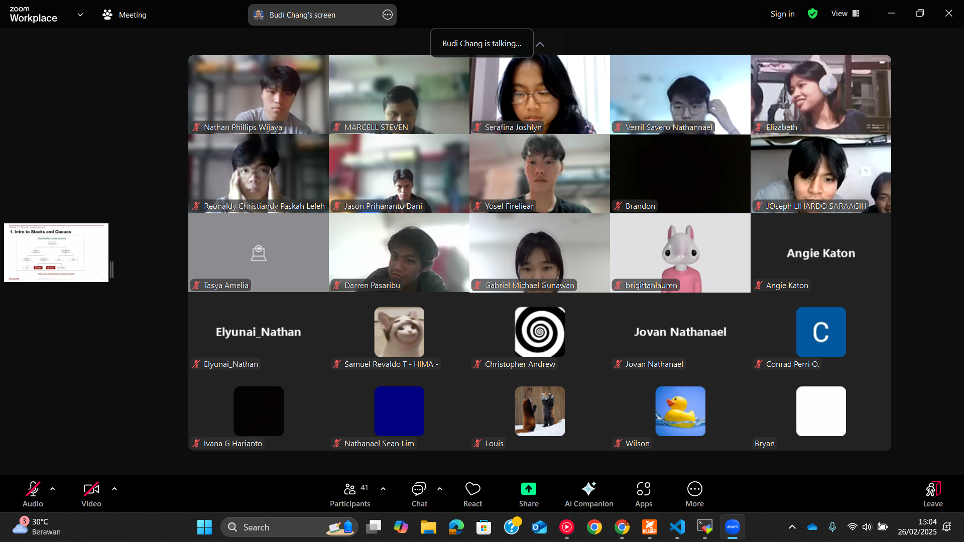Unmute microphone with Audio button
Viewport: 964px width, 542px height.
pos(33,494)
